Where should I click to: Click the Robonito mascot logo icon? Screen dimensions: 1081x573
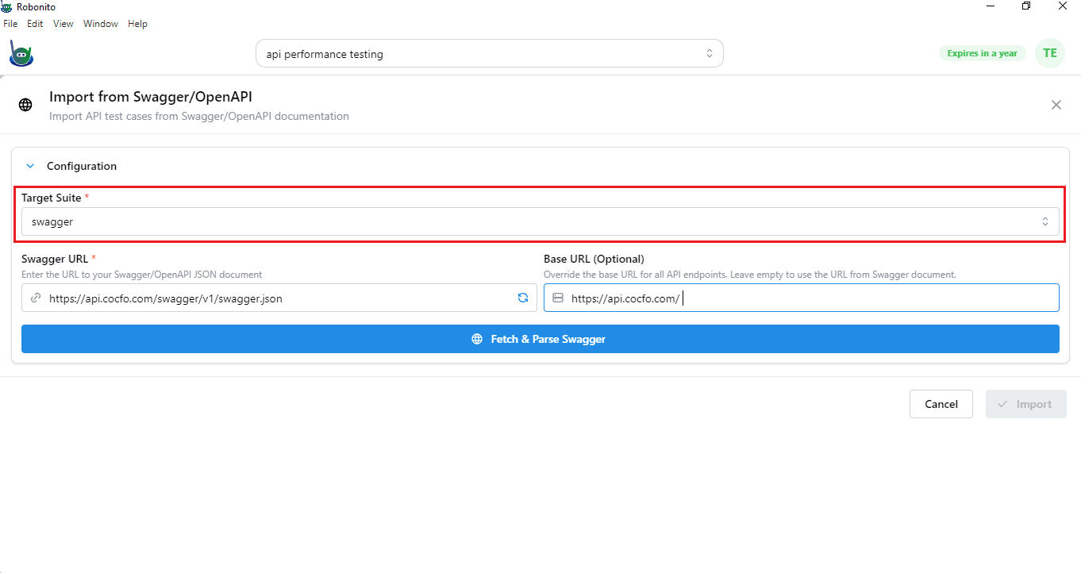click(20, 53)
